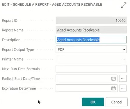Click the Report Output Type label

[x=18, y=50]
